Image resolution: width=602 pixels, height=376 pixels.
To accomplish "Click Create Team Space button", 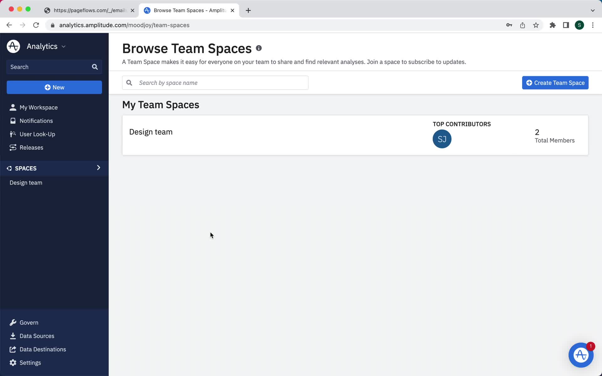I will (x=555, y=82).
